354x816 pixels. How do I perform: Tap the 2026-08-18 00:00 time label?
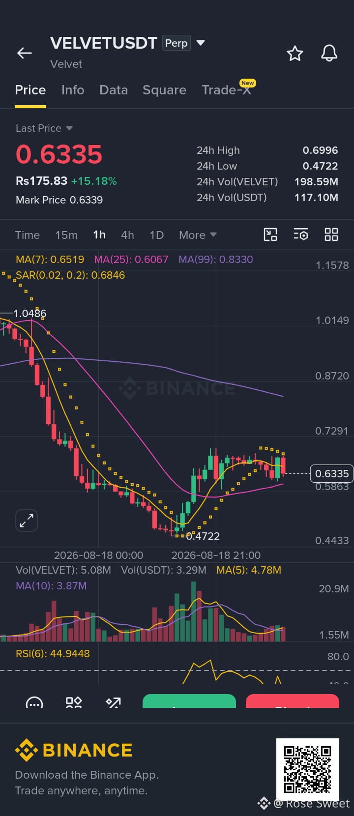(x=98, y=555)
